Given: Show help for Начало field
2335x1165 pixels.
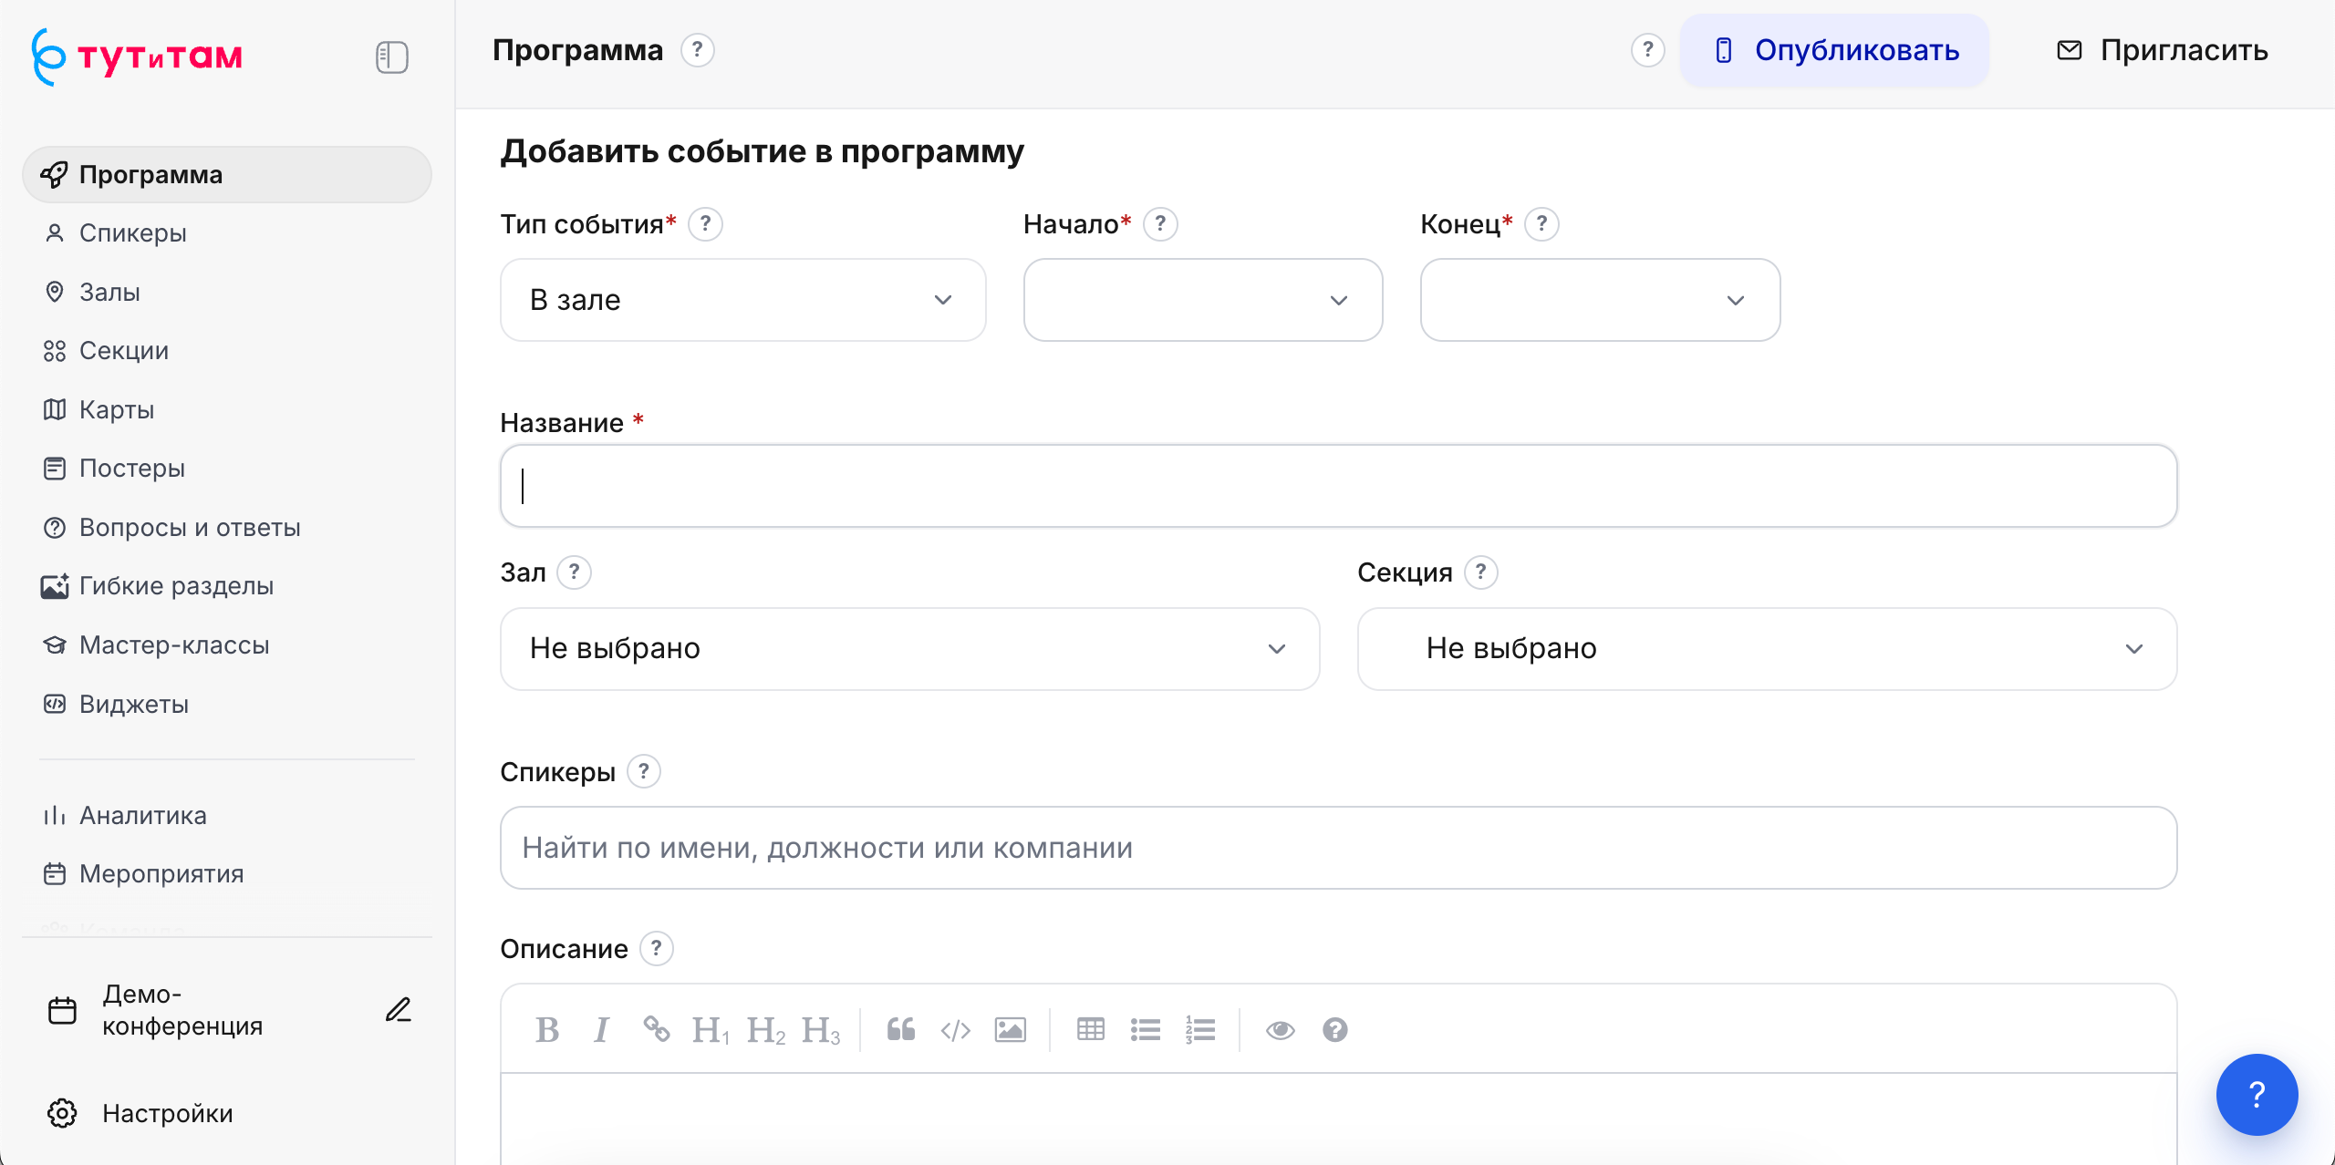Looking at the screenshot, I should [1160, 223].
